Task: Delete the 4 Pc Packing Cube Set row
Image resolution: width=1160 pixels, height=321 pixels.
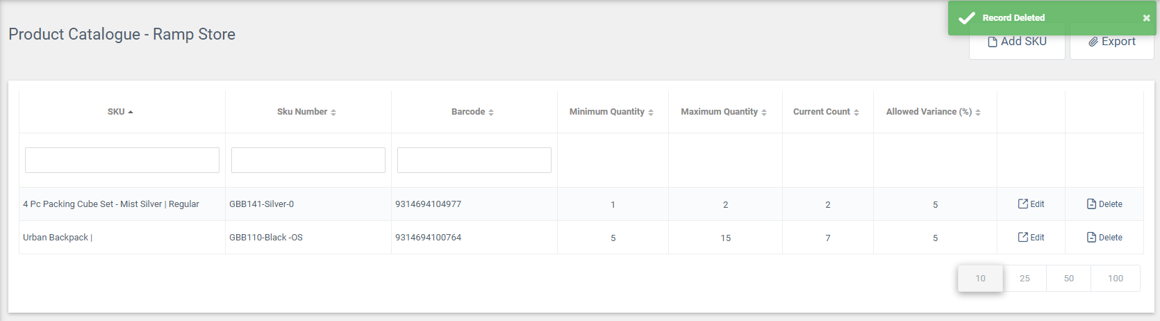Action: click(x=1104, y=204)
